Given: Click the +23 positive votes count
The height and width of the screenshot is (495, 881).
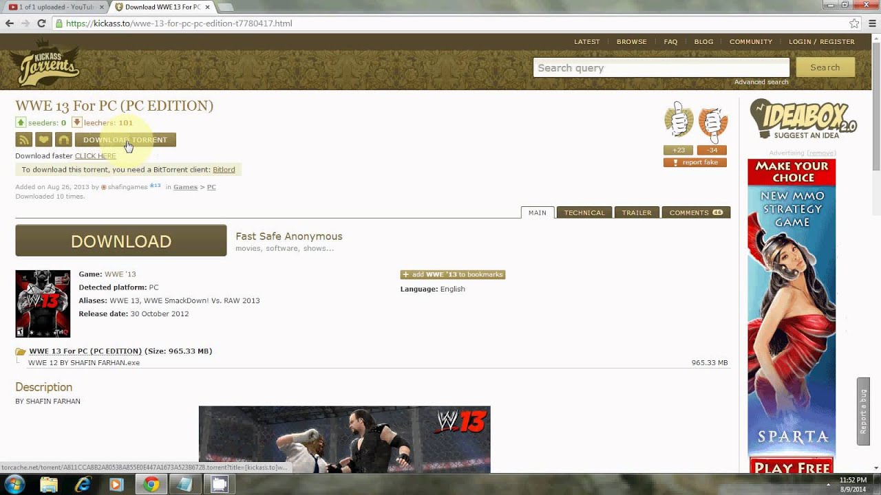Looking at the screenshot, I should click(679, 151).
